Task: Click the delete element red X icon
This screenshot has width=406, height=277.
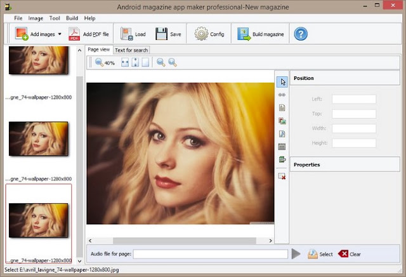Action: click(x=282, y=176)
